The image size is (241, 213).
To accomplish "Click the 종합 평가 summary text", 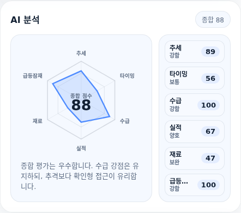I will (x=80, y=176).
